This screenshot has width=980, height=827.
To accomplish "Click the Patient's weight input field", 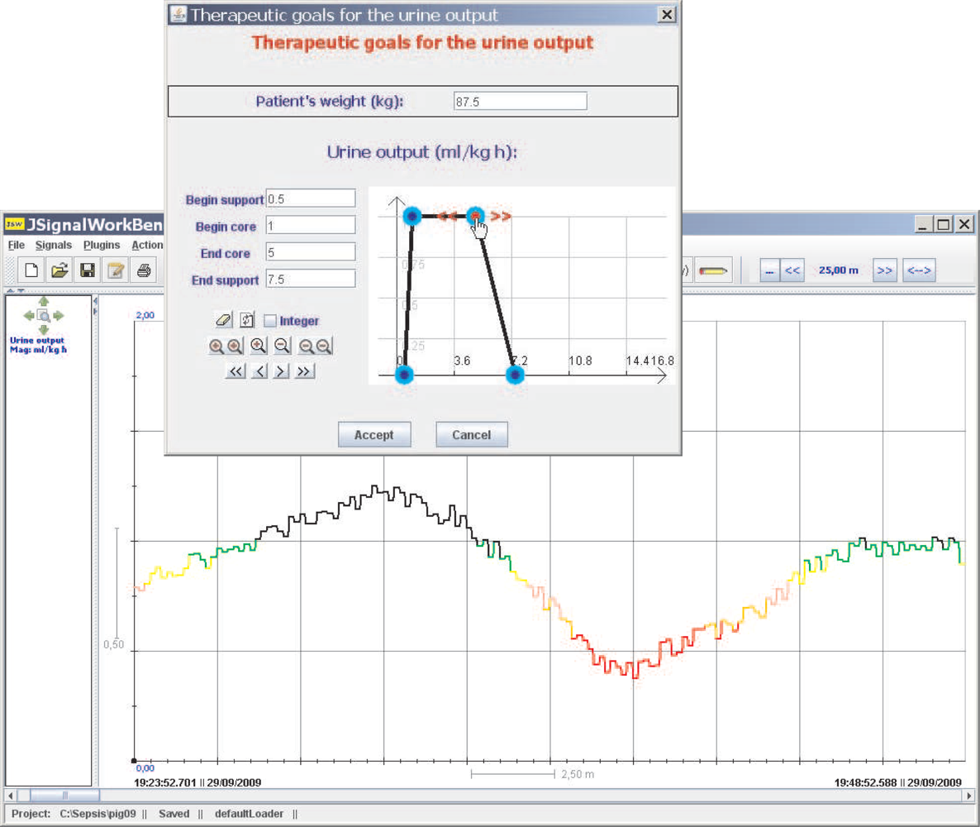I will [520, 102].
